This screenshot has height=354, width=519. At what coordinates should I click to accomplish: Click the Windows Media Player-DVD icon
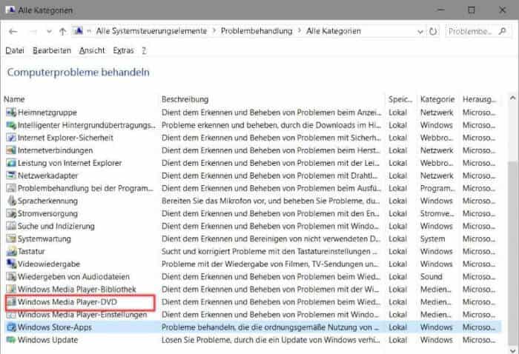coord(12,301)
